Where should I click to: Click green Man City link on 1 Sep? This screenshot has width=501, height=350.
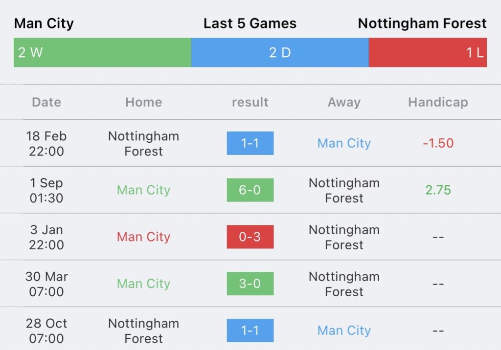(x=143, y=190)
